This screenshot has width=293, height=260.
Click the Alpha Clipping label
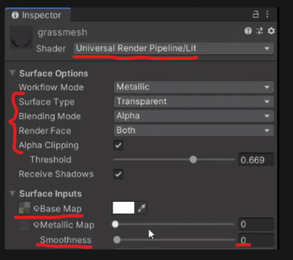pyautogui.click(x=49, y=145)
